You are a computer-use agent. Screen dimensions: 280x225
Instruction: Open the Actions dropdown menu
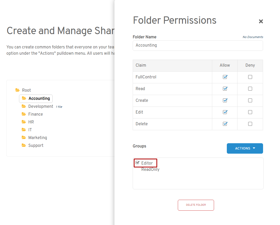click(245, 148)
